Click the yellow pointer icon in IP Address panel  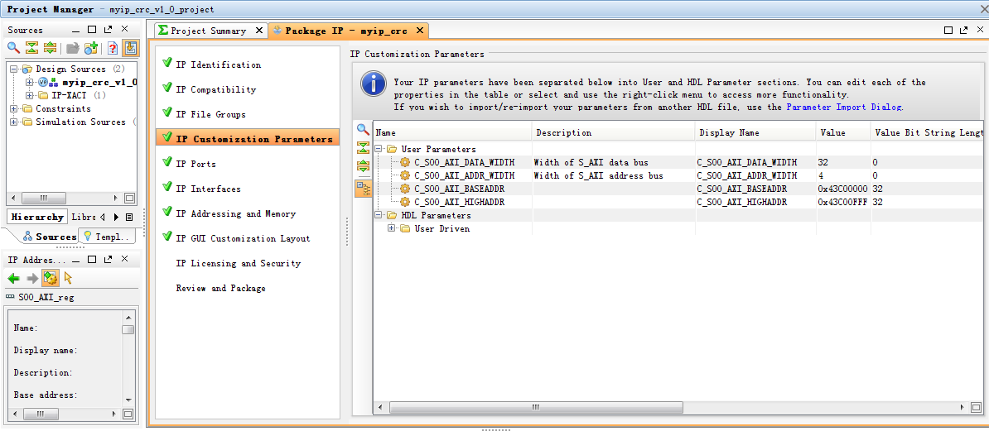68,278
